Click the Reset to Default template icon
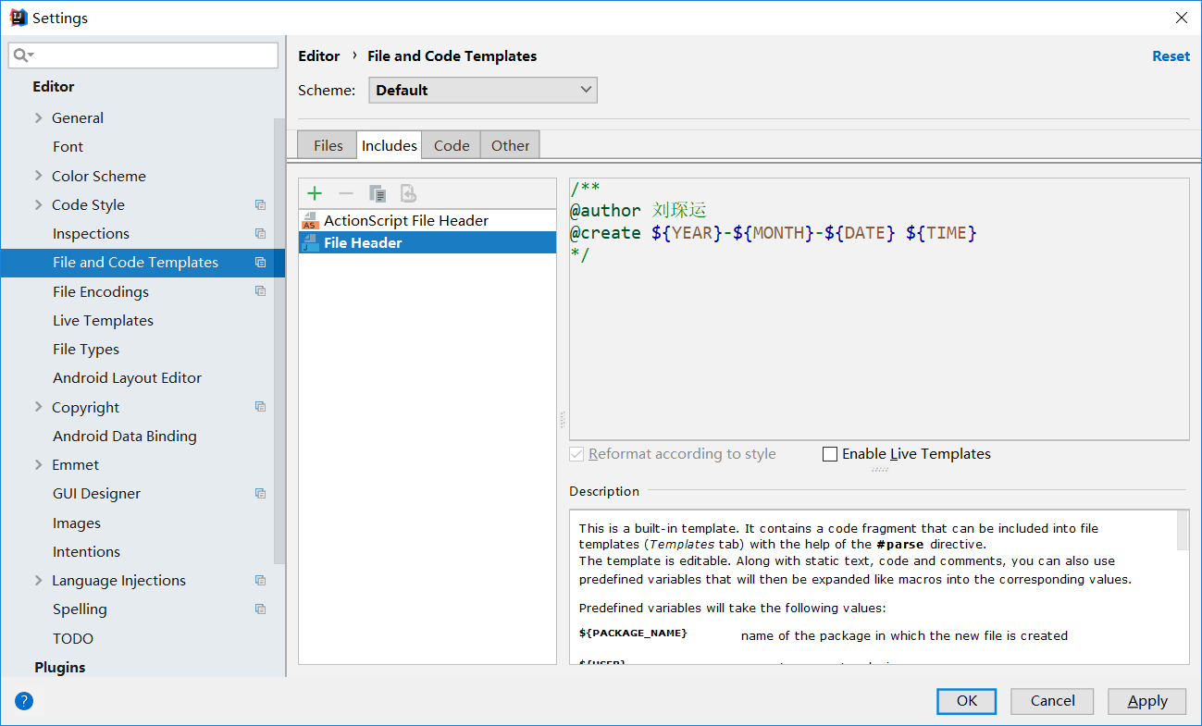Image resolution: width=1202 pixels, height=726 pixels. tap(408, 193)
